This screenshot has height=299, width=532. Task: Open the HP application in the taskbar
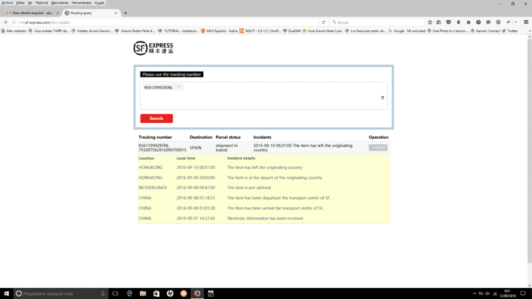170,294
